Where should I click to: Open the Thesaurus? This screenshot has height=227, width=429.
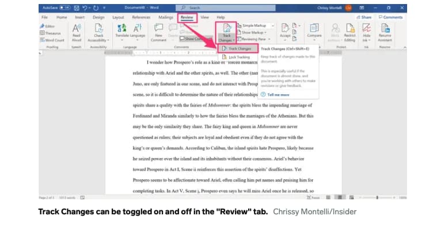[50, 33]
